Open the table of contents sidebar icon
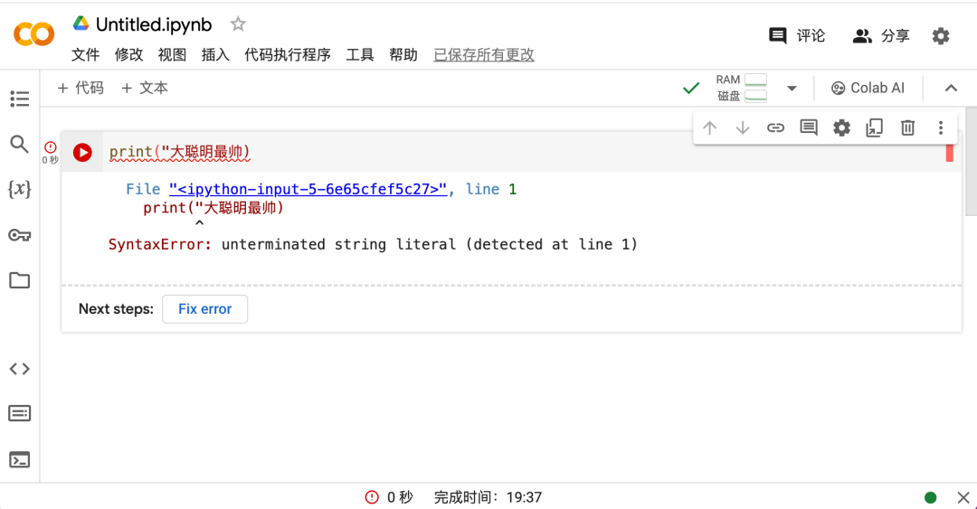The image size is (977, 509). pyautogui.click(x=19, y=99)
